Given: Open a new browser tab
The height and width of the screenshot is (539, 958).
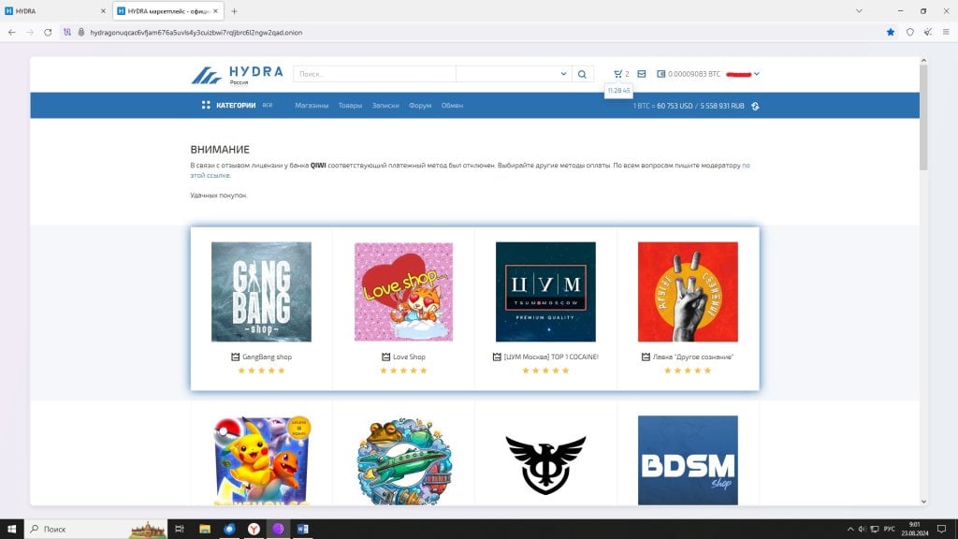Looking at the screenshot, I should 234,11.
